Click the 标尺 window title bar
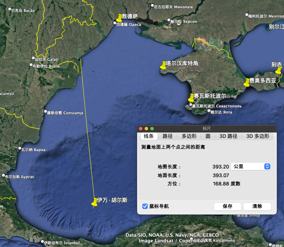This screenshot has height=247, width=284. point(207,129)
